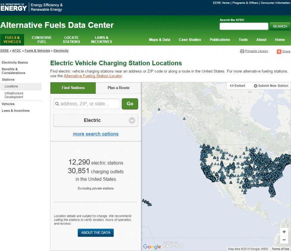Click the Embed code icon on map
This screenshot has height=251, width=291.
(232, 86)
